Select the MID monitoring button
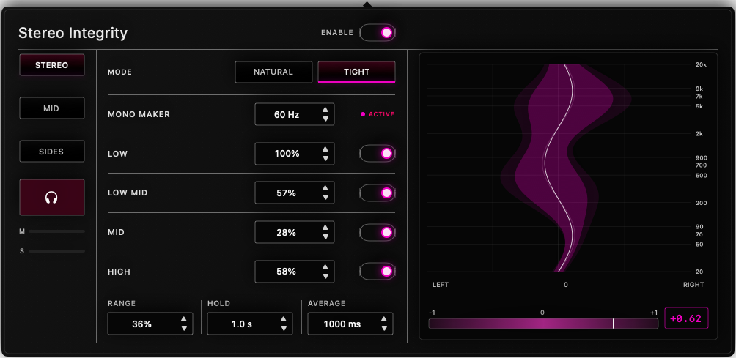Screen dimensions: 736x358 pyautogui.click(x=51, y=108)
